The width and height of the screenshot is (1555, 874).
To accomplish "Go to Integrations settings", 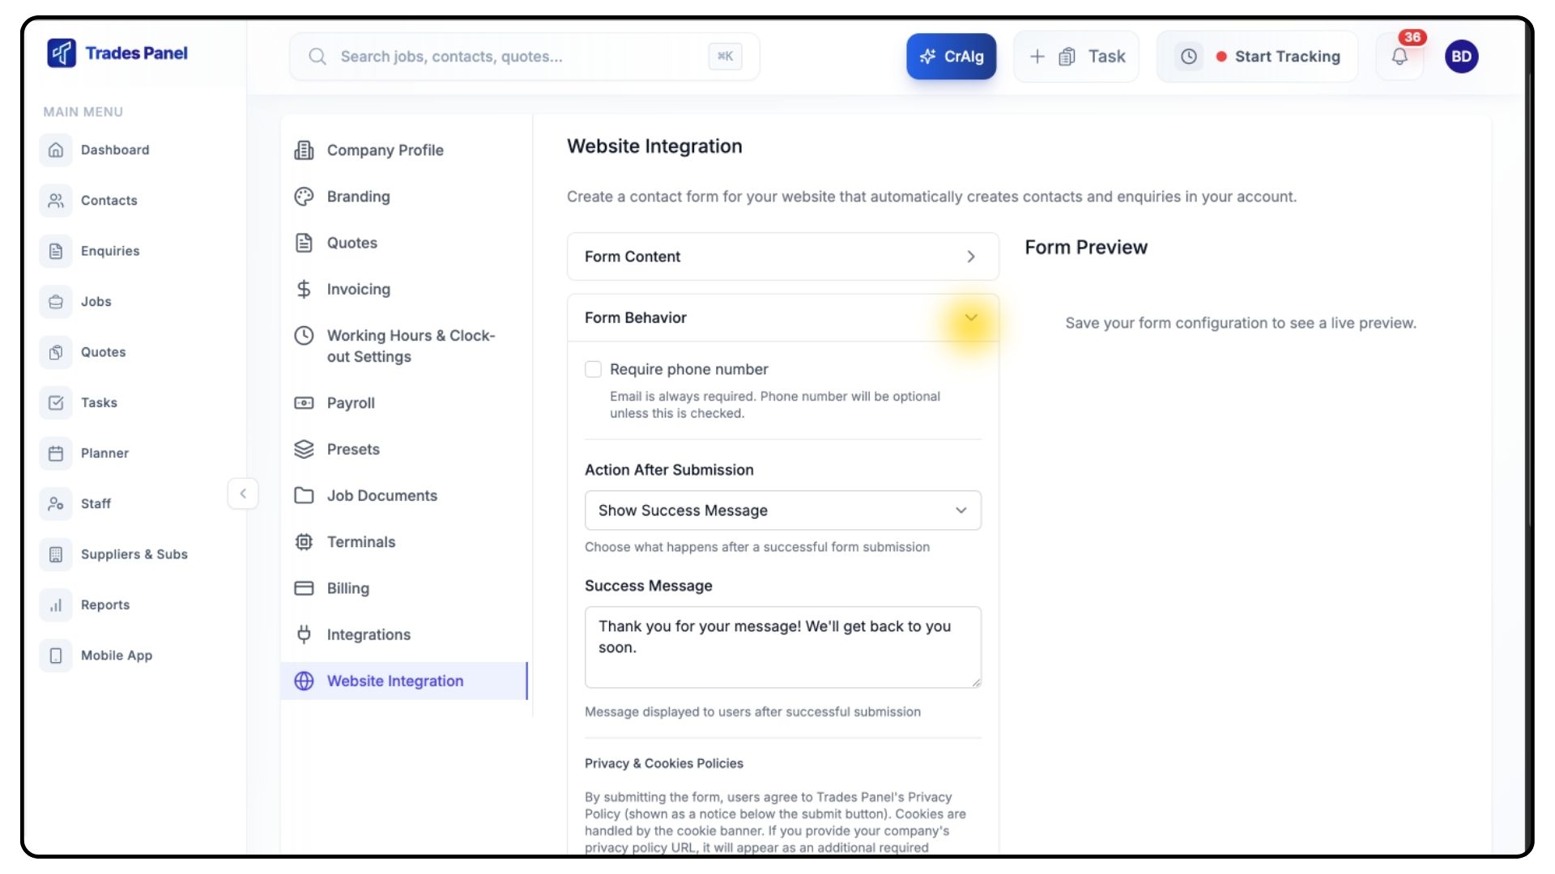I will 369,635.
